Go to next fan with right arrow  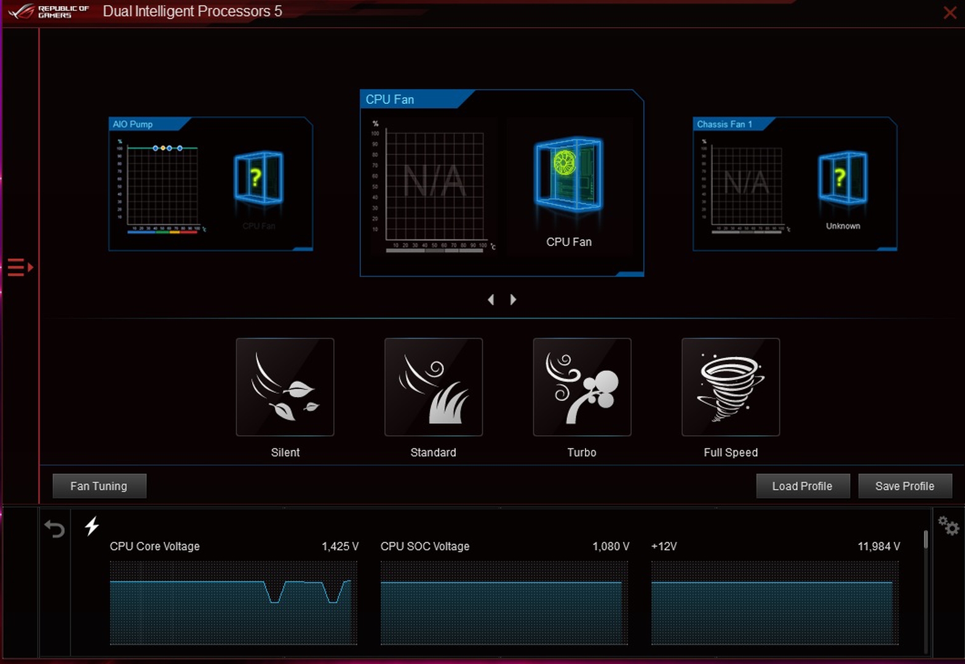513,299
